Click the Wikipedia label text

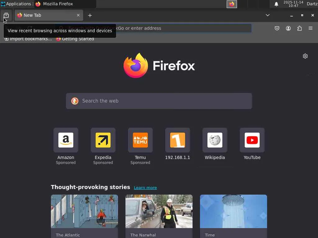215,157
